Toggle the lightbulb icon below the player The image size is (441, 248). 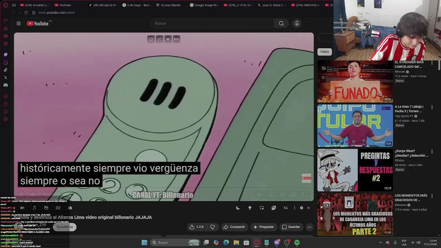(x=250, y=208)
